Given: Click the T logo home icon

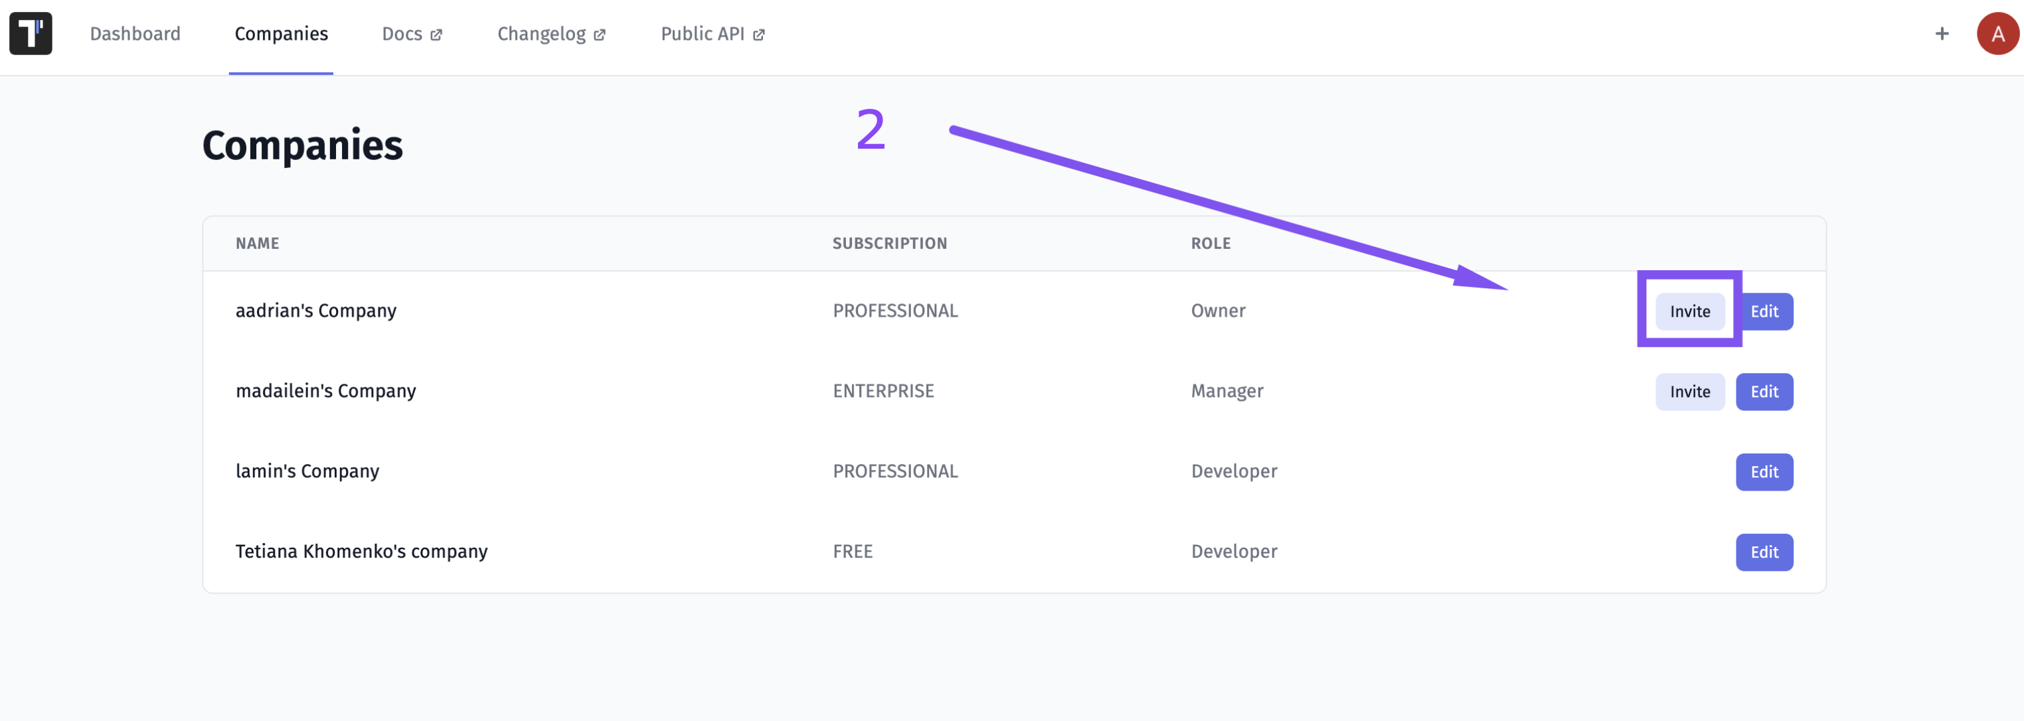Looking at the screenshot, I should (31, 33).
